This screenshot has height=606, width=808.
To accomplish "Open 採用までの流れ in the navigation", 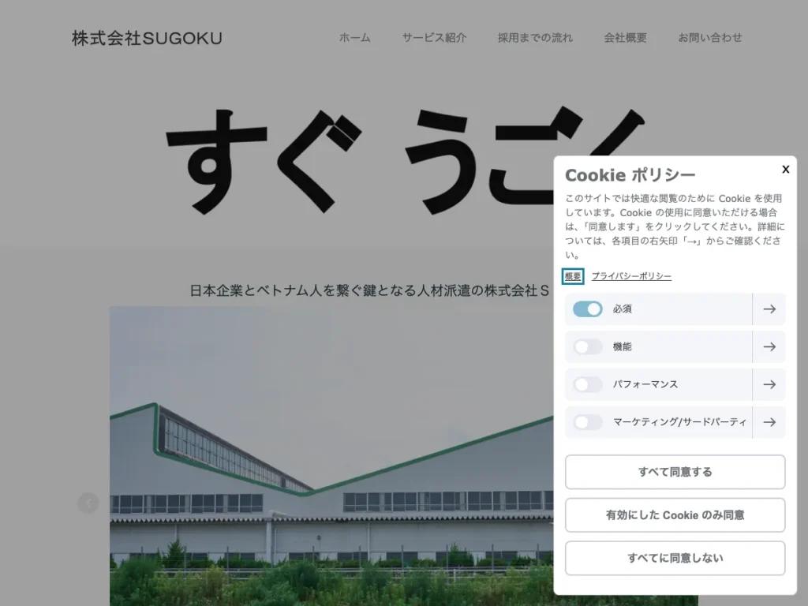I will coord(535,38).
